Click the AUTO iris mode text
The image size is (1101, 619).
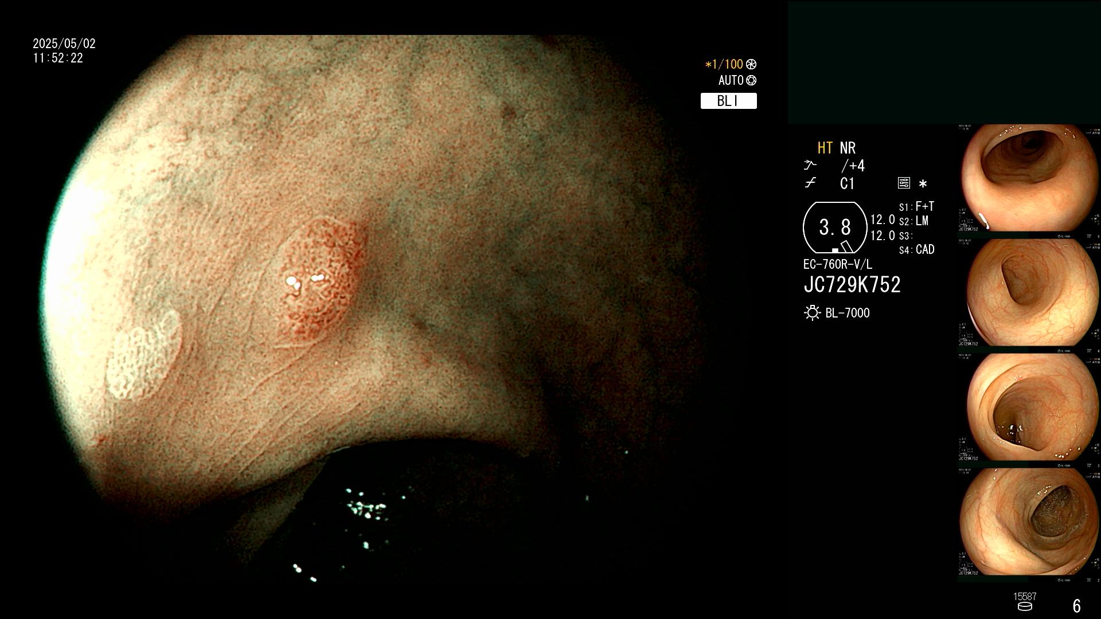tap(731, 80)
